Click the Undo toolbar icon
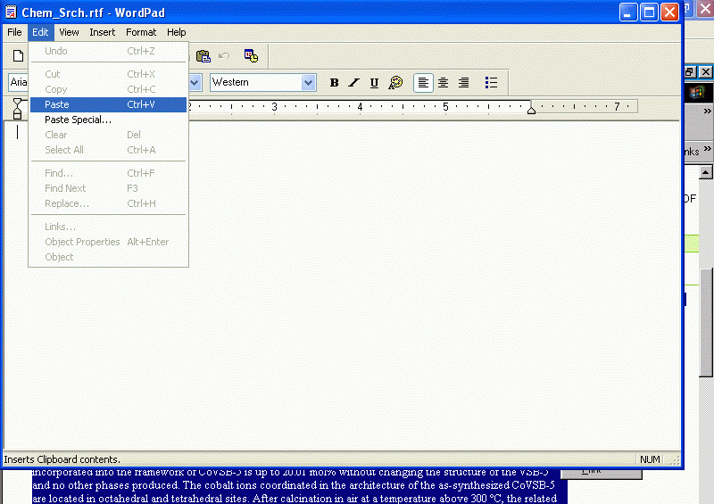Image resolution: width=714 pixels, height=504 pixels. click(224, 56)
